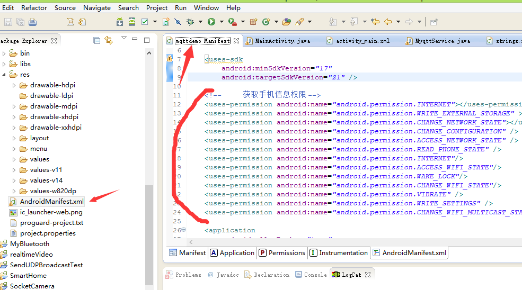522x290 pixels.
Task: Open Back history dropdown arrow
Action: click(398, 22)
